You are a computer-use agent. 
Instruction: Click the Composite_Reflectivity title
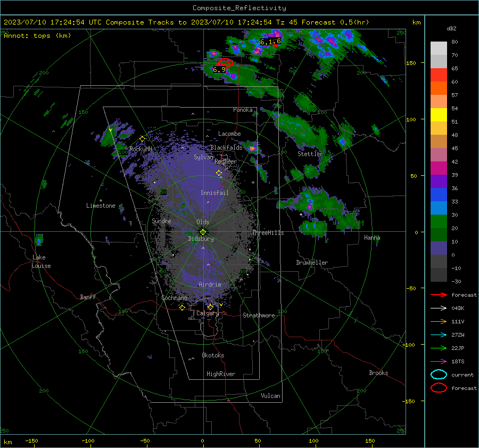239,8
